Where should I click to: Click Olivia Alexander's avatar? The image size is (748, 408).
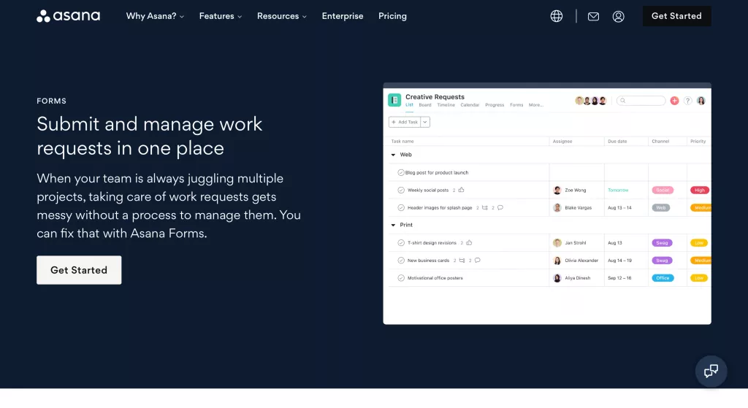[x=557, y=261]
